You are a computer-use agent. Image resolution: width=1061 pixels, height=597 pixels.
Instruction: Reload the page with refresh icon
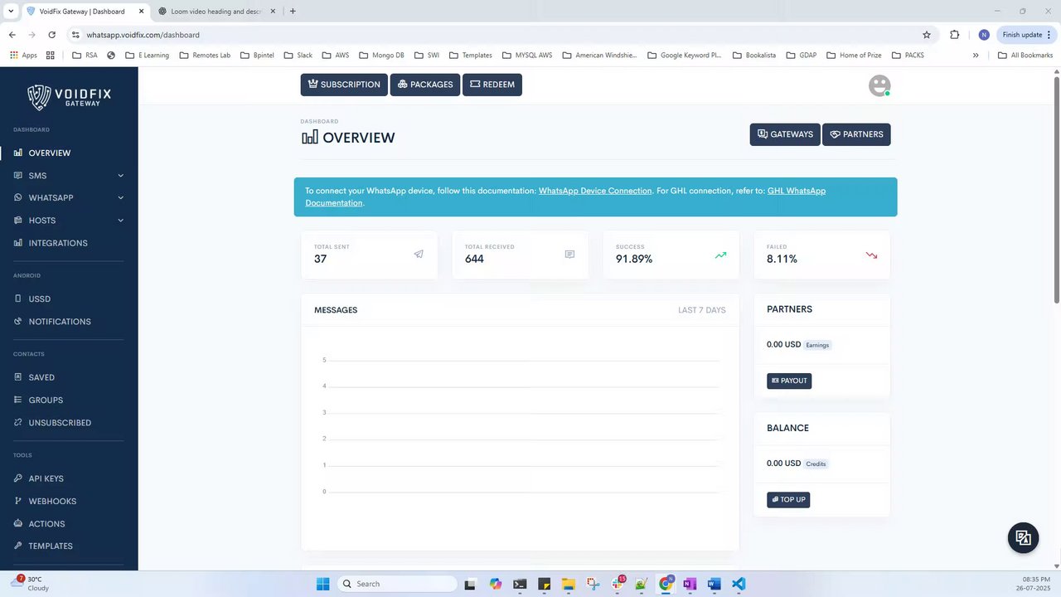click(51, 35)
